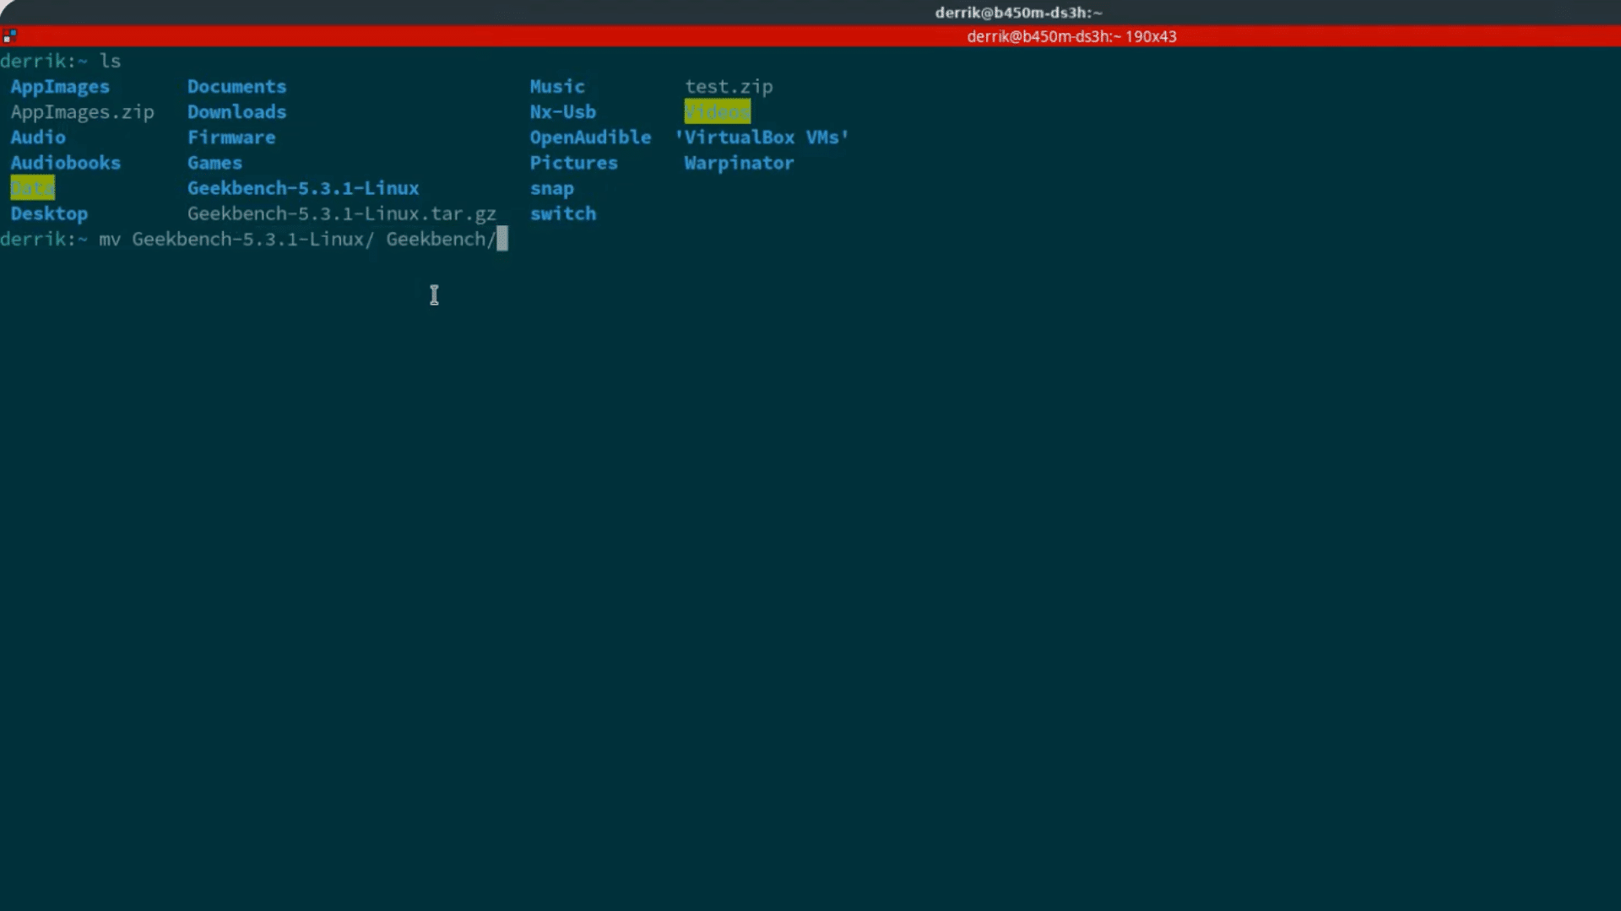Click the 'Documents' directory name
Screen dimensions: 1621x911
(236, 87)
